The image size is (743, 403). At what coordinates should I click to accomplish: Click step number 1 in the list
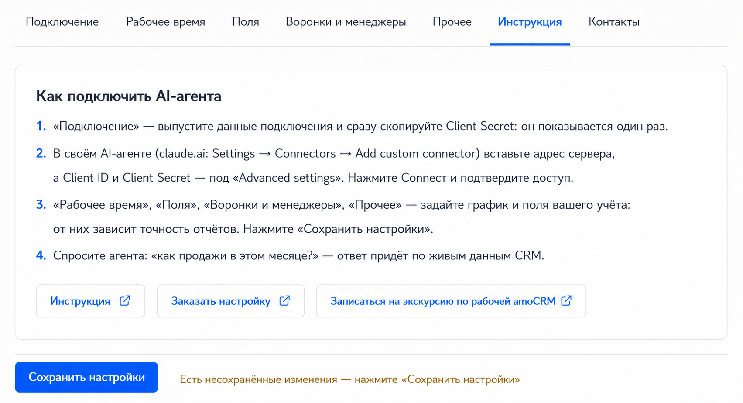[x=41, y=126]
